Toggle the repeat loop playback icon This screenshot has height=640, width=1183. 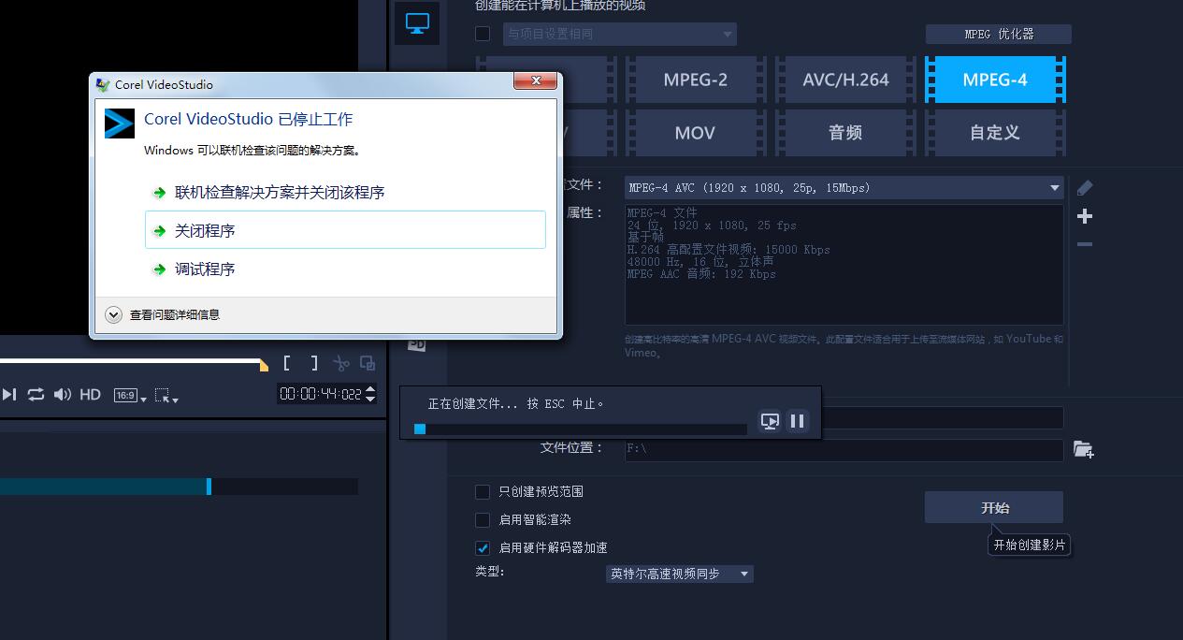click(36, 395)
